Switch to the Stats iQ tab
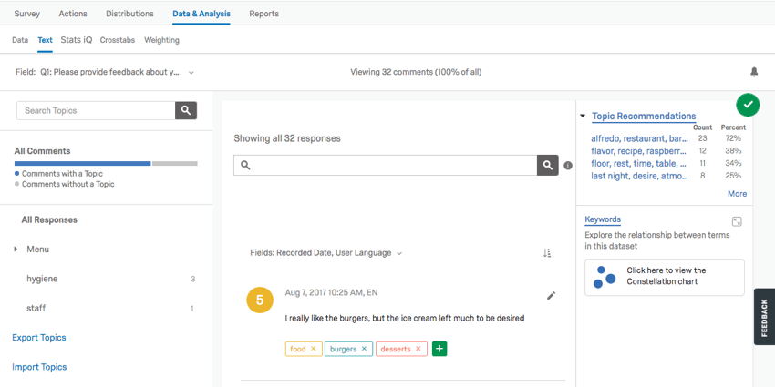Screen dimensions: 775x387 [x=77, y=40]
